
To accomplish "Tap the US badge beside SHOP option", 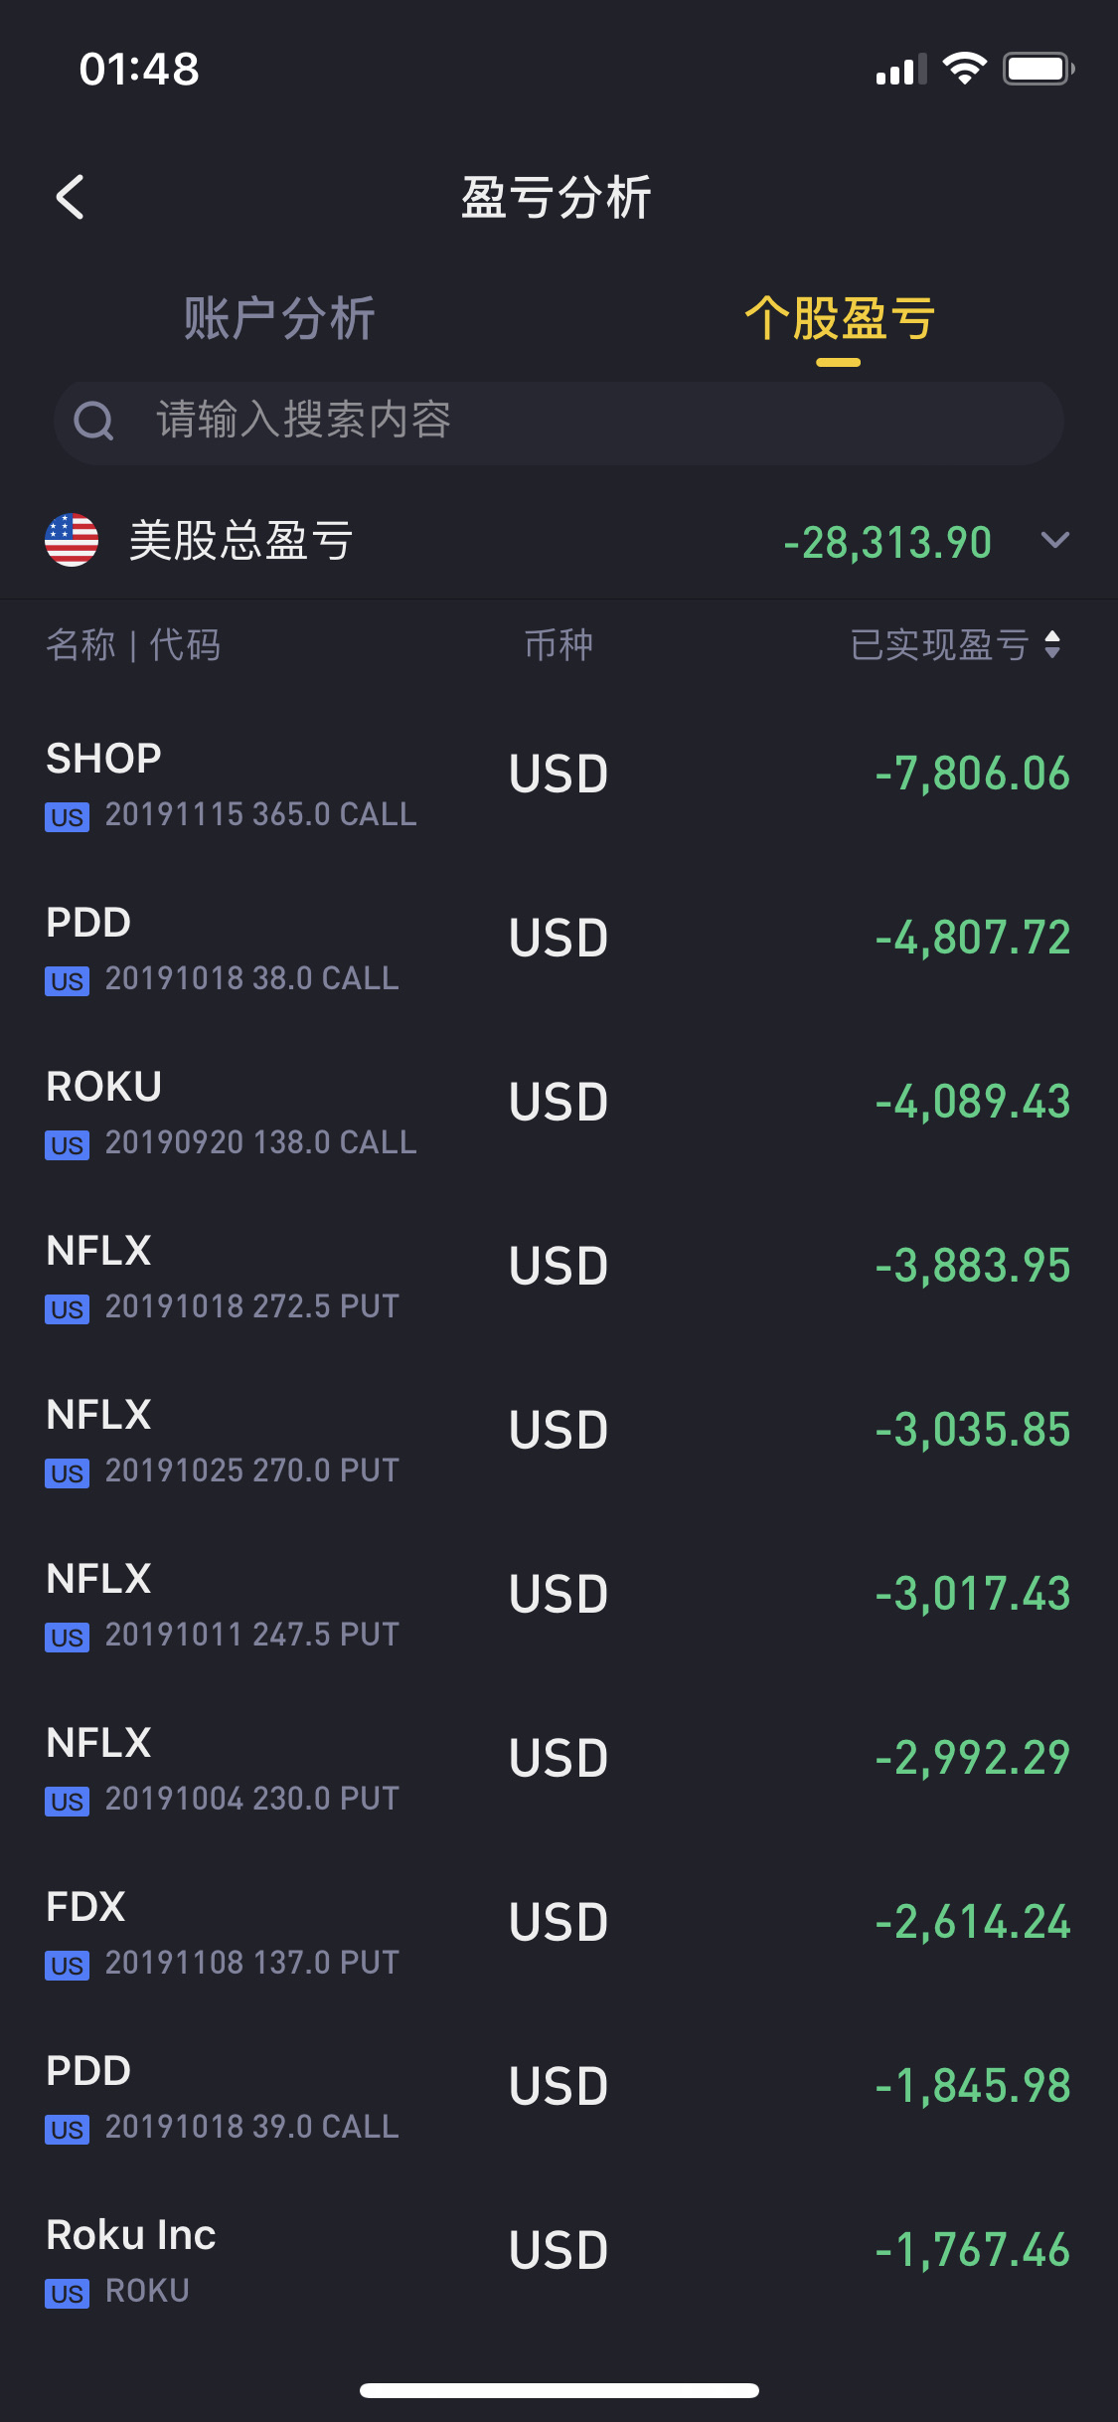I will pyautogui.click(x=67, y=817).
